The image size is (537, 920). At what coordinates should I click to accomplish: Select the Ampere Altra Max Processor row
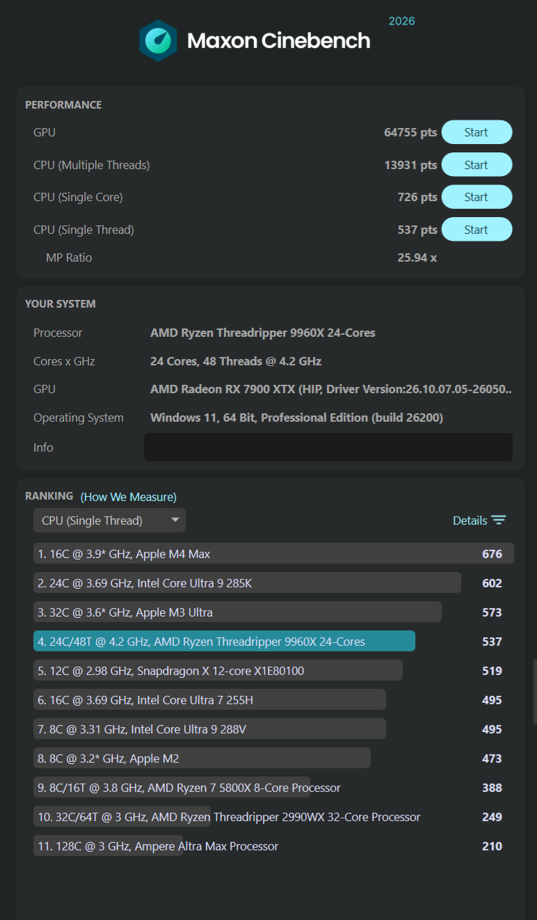point(273,846)
